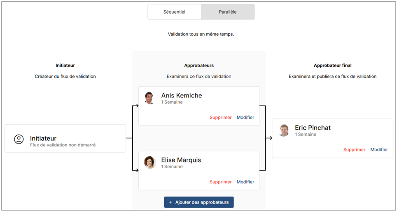Edit Anis Kemiche via Modifier
Image resolution: width=397 pixels, height=211 pixels.
point(245,118)
